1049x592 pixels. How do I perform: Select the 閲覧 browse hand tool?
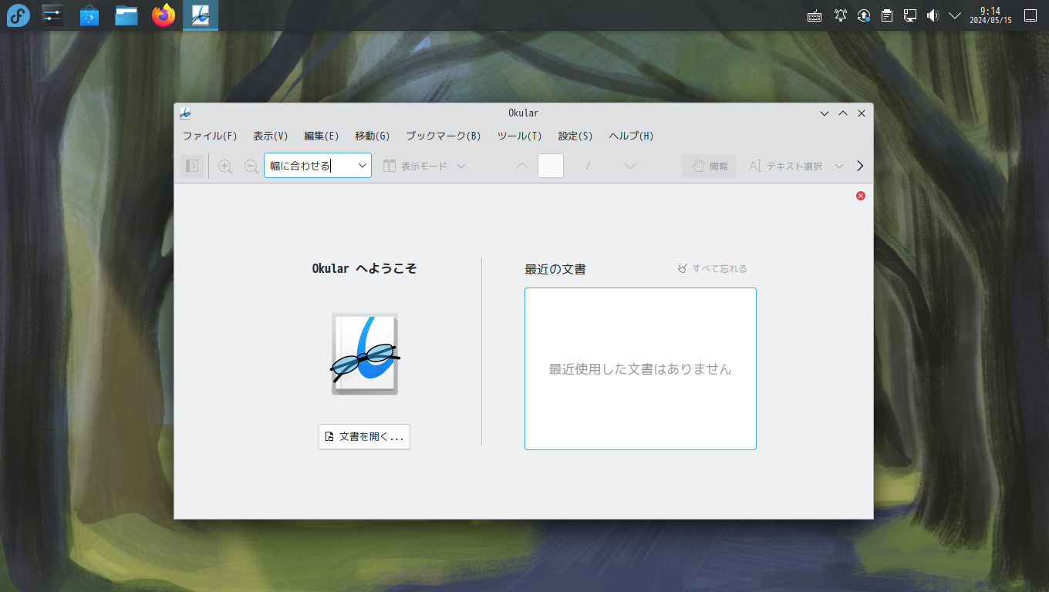coord(709,166)
